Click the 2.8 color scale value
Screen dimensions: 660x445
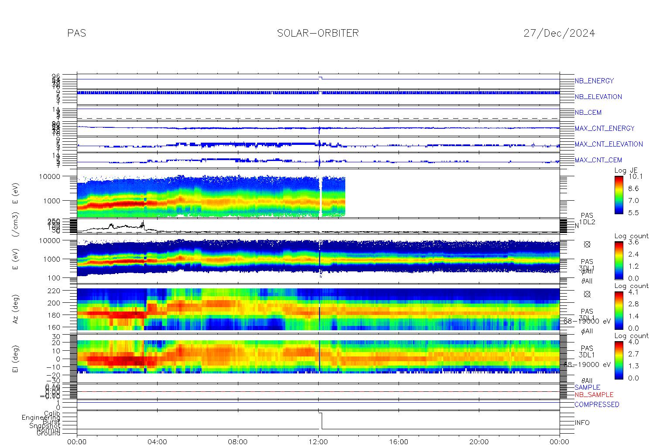click(x=633, y=304)
